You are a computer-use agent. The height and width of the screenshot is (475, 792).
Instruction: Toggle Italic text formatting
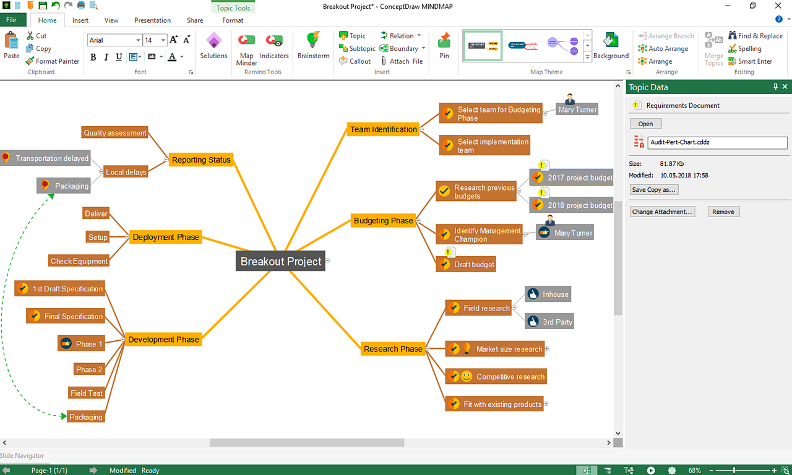(106, 58)
